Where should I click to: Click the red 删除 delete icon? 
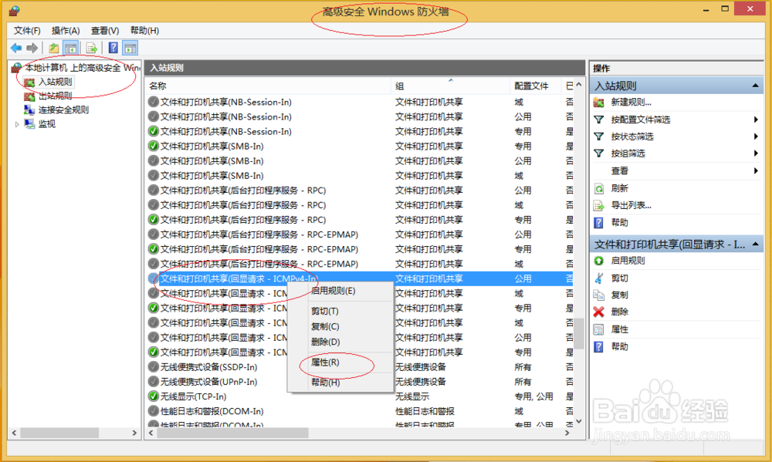pos(598,313)
